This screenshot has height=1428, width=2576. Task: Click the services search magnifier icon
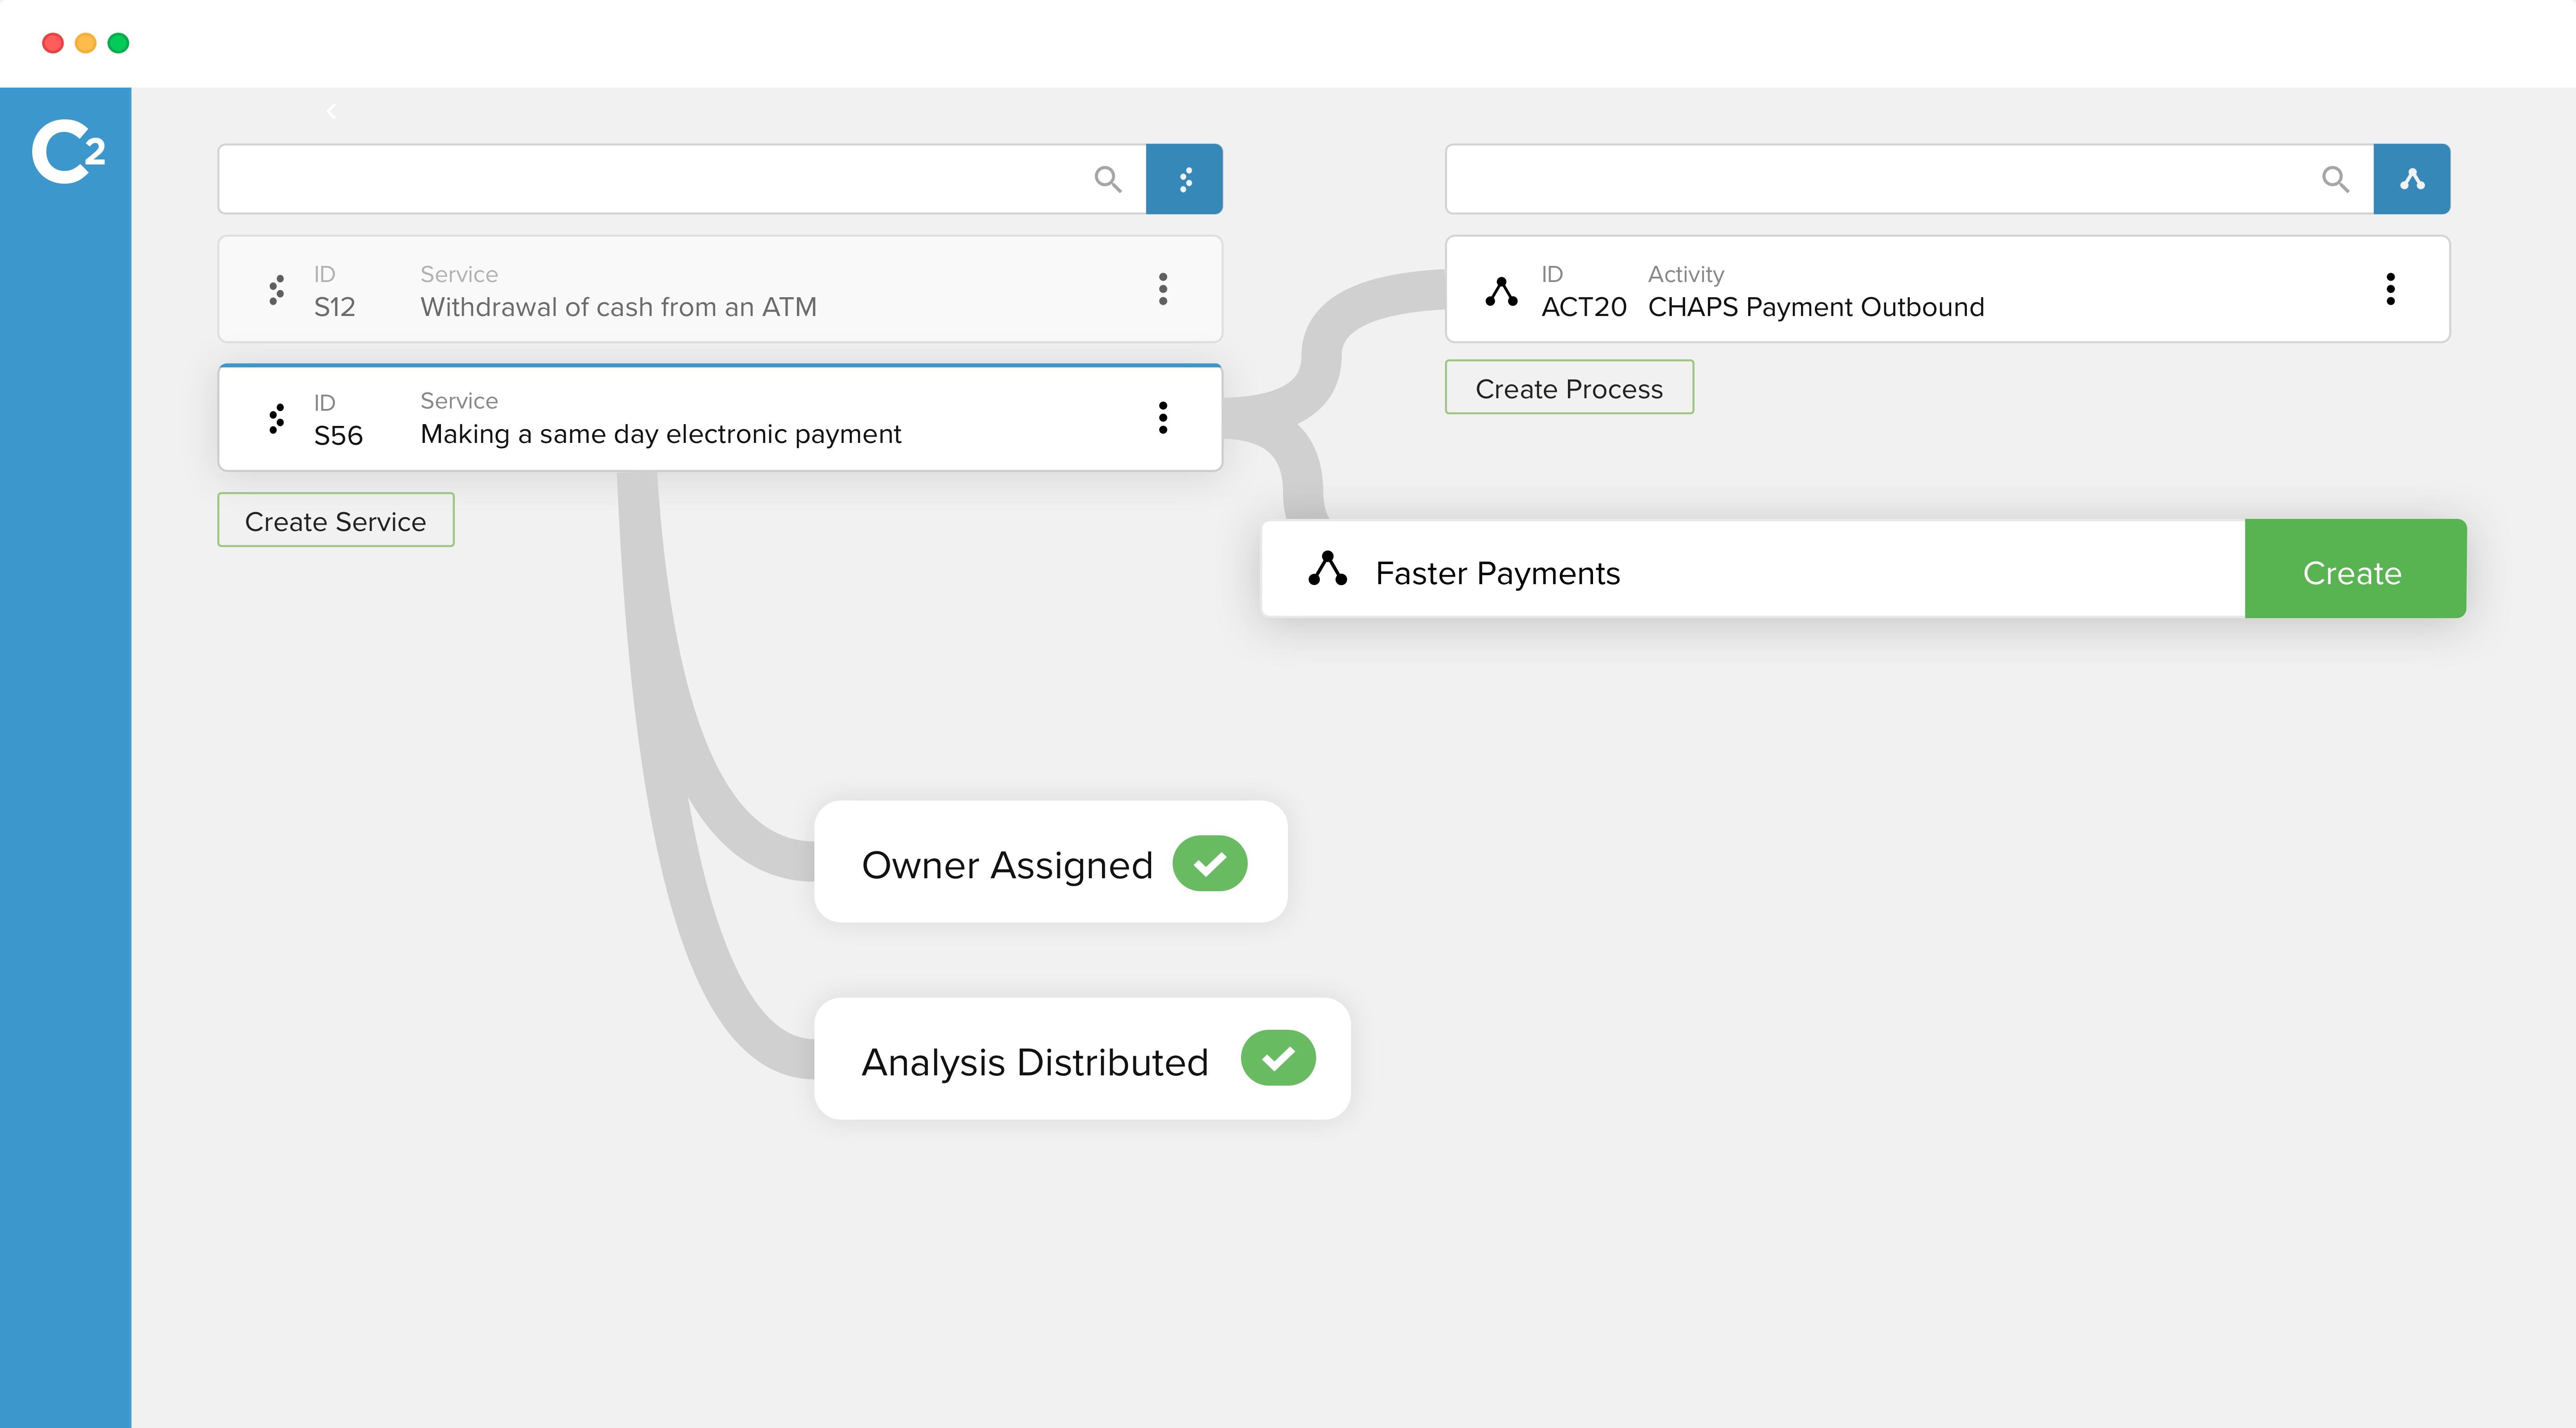[x=1107, y=179]
